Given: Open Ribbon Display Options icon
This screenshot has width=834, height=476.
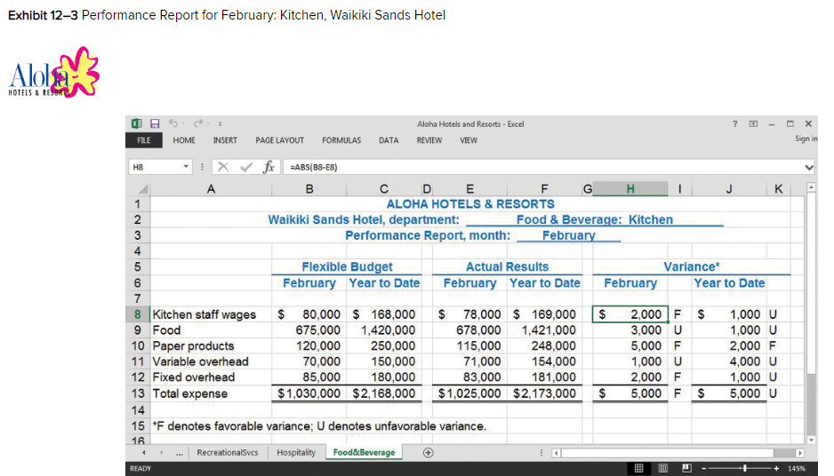Looking at the screenshot, I should [753, 123].
